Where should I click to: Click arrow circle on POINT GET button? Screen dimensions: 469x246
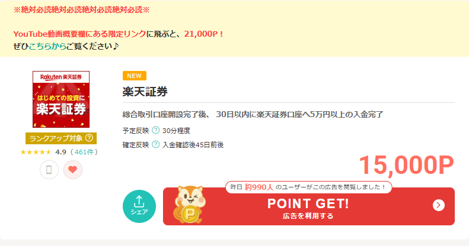439,205
